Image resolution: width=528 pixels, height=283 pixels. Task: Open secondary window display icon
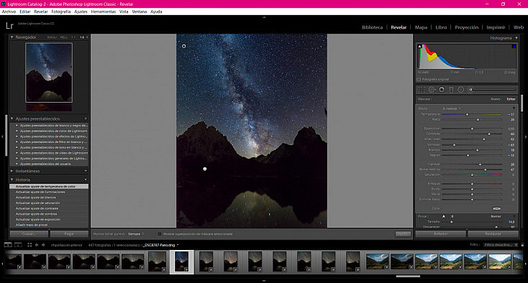point(18,245)
